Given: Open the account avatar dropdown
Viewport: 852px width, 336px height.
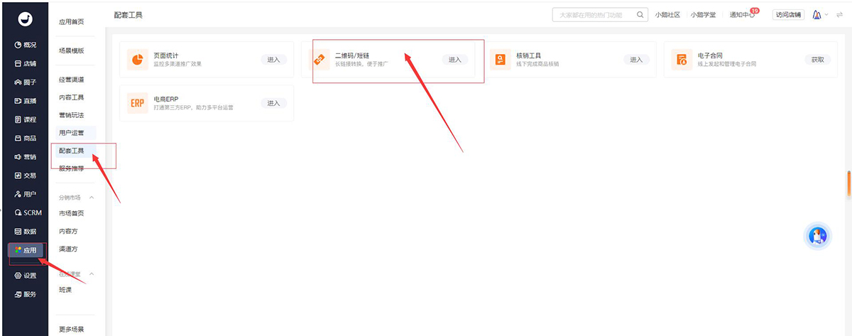Looking at the screenshot, I should click(x=820, y=15).
